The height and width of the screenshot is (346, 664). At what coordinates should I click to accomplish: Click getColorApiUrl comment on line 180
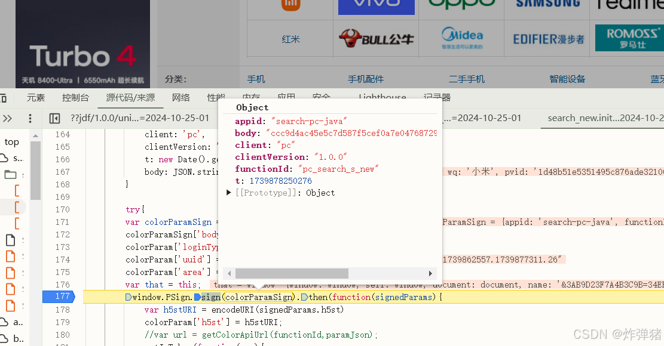point(261,335)
